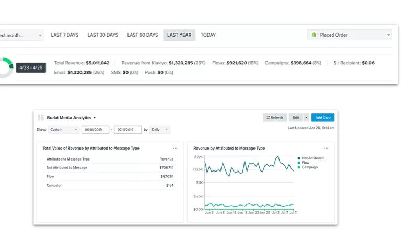
Task: Open the Placed Order metric dropdown
Action: (350, 35)
